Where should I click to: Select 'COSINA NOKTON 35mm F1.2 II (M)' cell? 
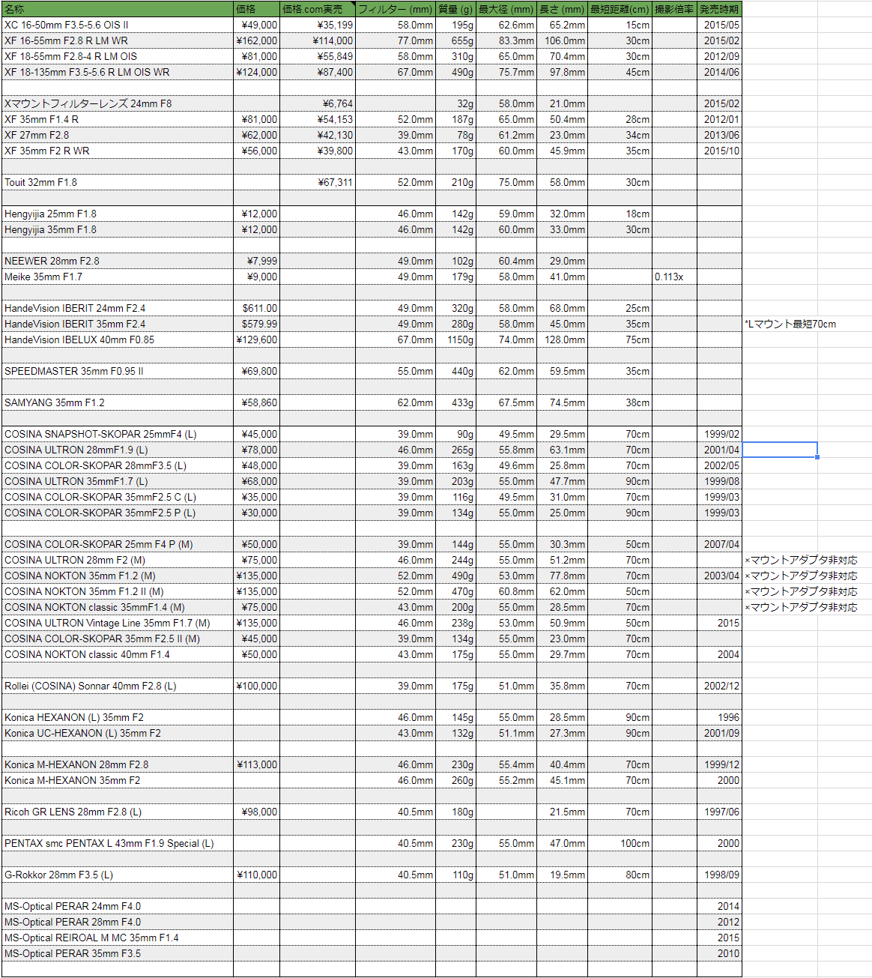tap(118, 591)
